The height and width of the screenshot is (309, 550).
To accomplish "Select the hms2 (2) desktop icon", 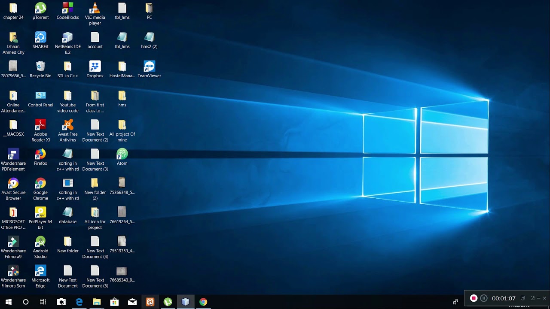I will (149, 40).
